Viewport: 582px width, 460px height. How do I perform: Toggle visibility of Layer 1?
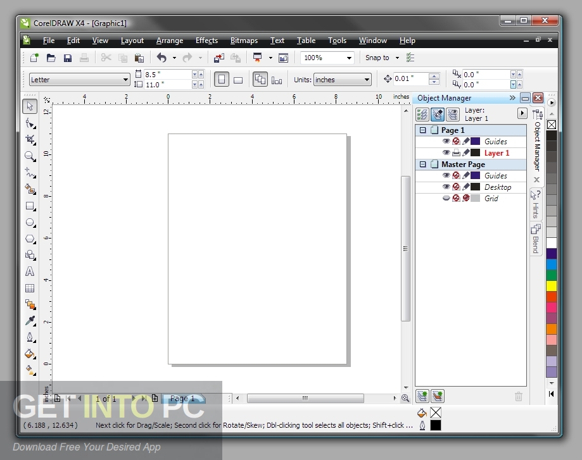tap(446, 153)
